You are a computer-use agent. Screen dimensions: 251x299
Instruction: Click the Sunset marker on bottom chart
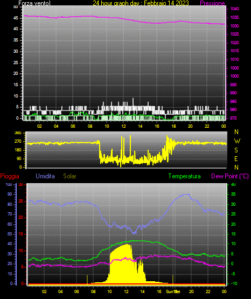pos(173,291)
